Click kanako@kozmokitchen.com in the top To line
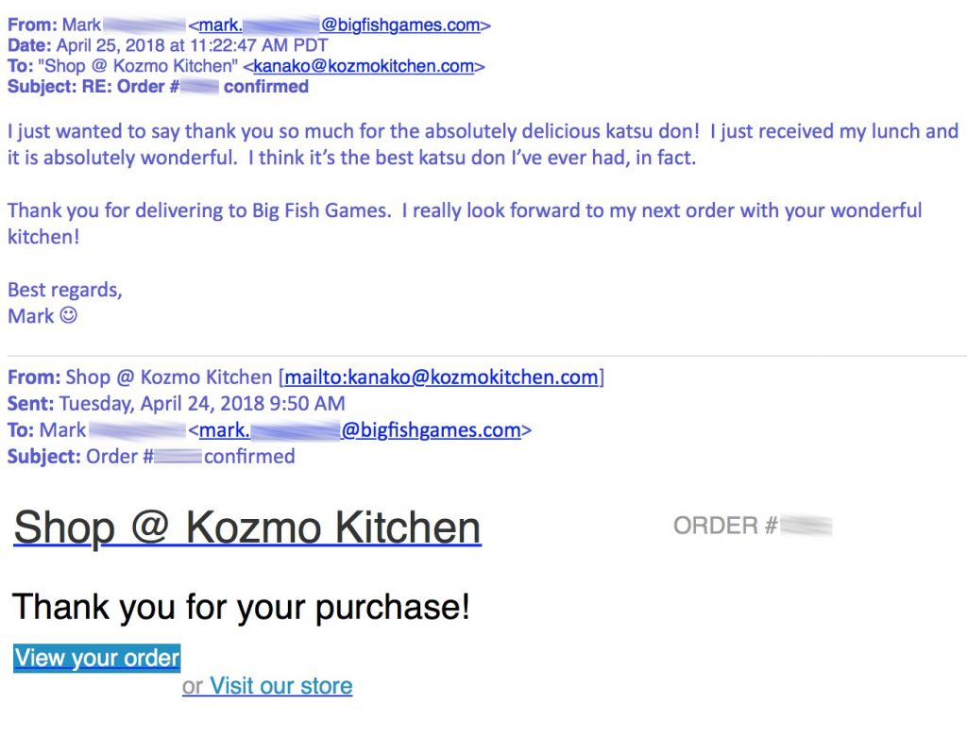The image size is (967, 737). (x=364, y=66)
